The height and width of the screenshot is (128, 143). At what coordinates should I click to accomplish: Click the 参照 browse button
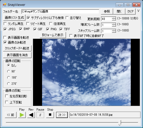107,12
